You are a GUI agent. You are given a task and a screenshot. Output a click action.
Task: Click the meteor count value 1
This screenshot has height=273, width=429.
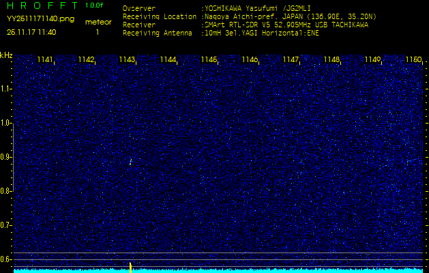pos(98,32)
